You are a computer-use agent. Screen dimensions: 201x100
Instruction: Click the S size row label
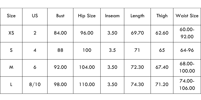click(x=11, y=50)
